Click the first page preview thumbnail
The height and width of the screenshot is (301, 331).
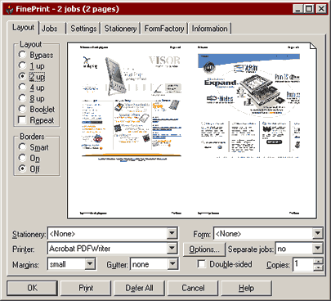[131, 130]
